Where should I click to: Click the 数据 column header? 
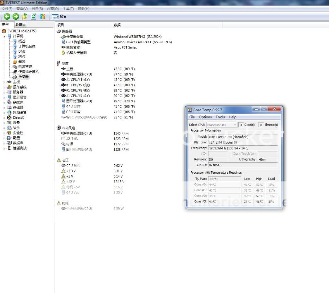(117, 25)
